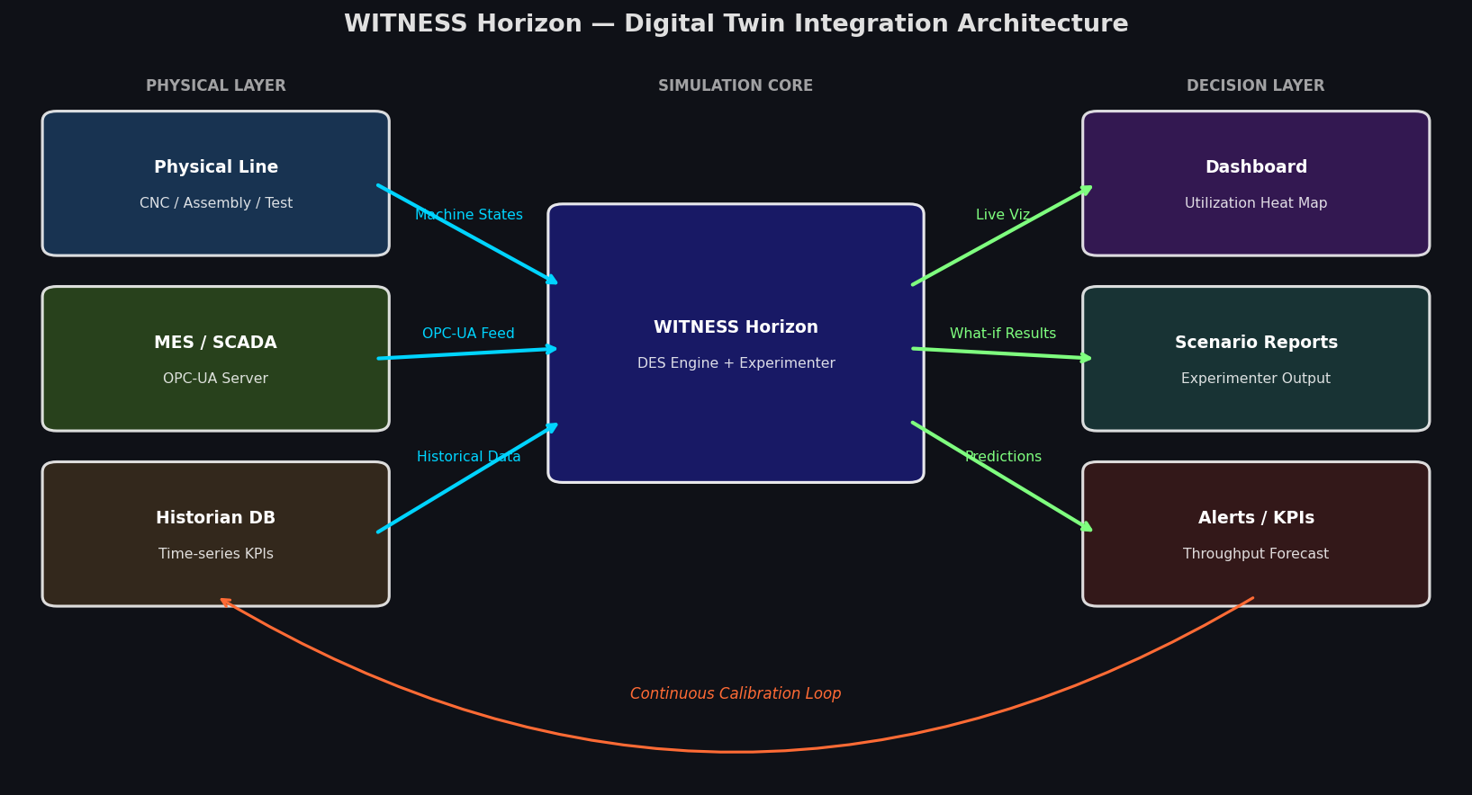
Task: Click 'DES Engine + Experimenter' subtitle
Action: (x=736, y=363)
